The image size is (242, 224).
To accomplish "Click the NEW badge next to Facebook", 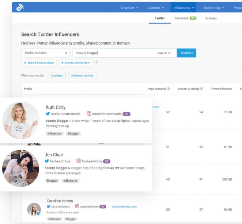I will pos(193,18).
